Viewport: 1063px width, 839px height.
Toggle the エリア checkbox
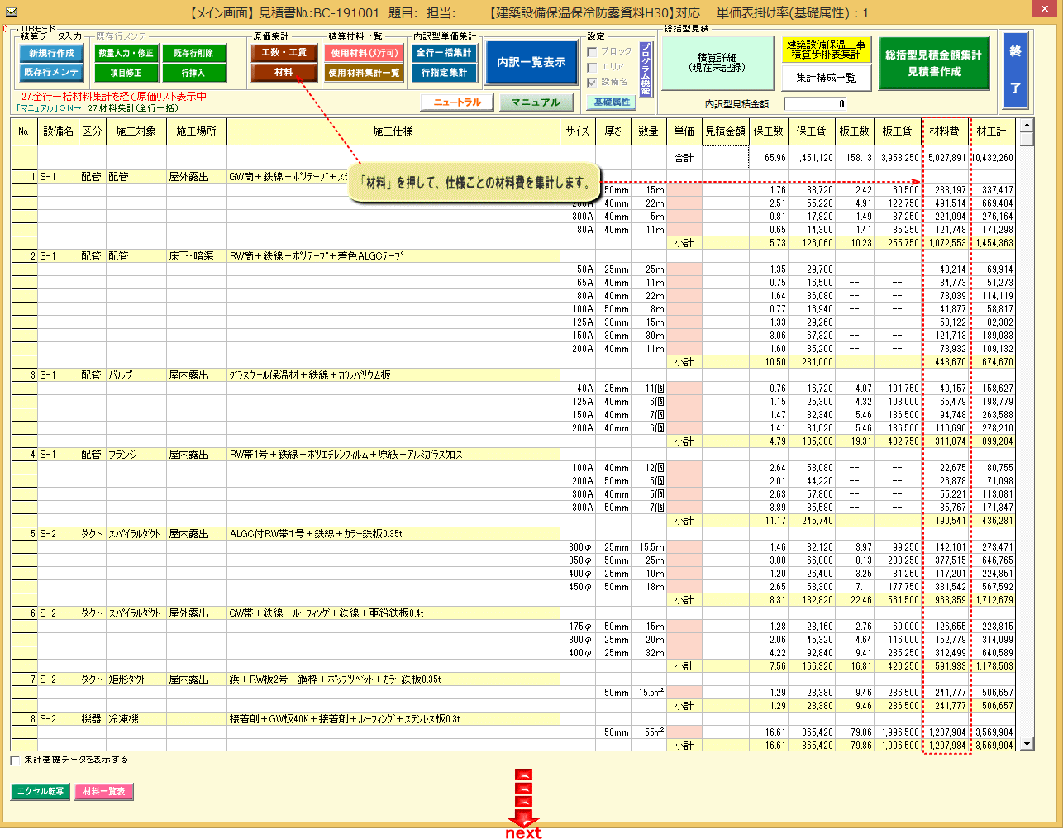[x=592, y=67]
